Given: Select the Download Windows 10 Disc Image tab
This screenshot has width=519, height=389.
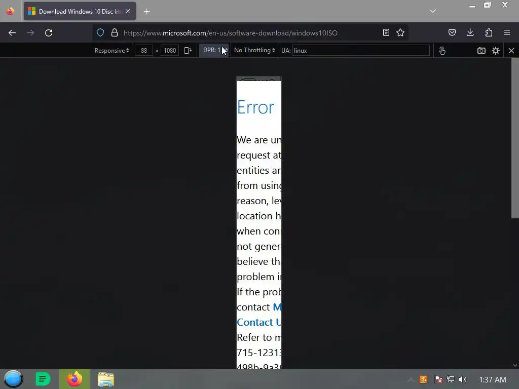Looking at the screenshot, I should point(80,11).
